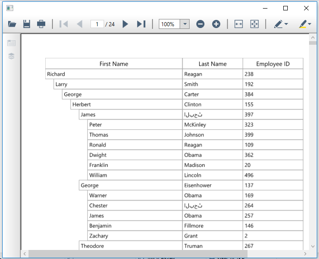Click the Lincoln last name cell
Screen dimensions: 319x259
pyautogui.click(x=212, y=175)
